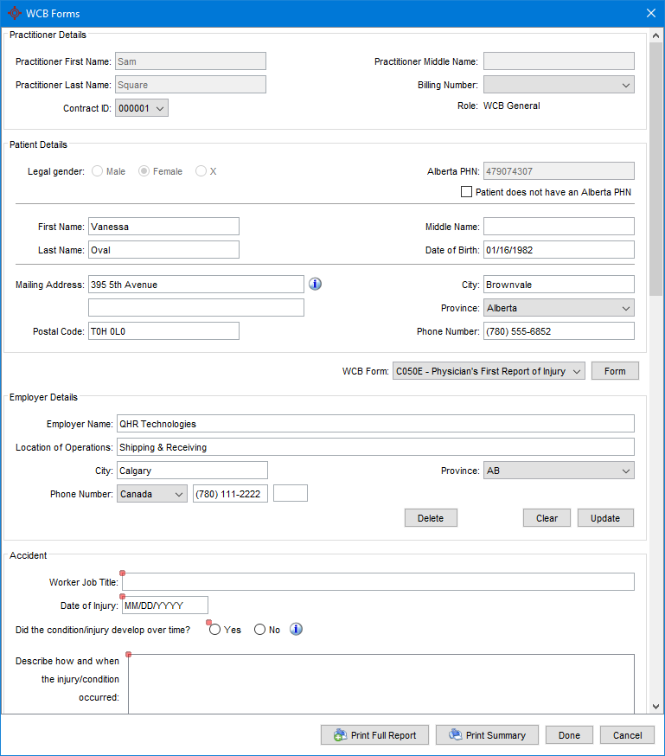The image size is (665, 756).
Task: Select the Male legal gender option
Action: pos(97,170)
